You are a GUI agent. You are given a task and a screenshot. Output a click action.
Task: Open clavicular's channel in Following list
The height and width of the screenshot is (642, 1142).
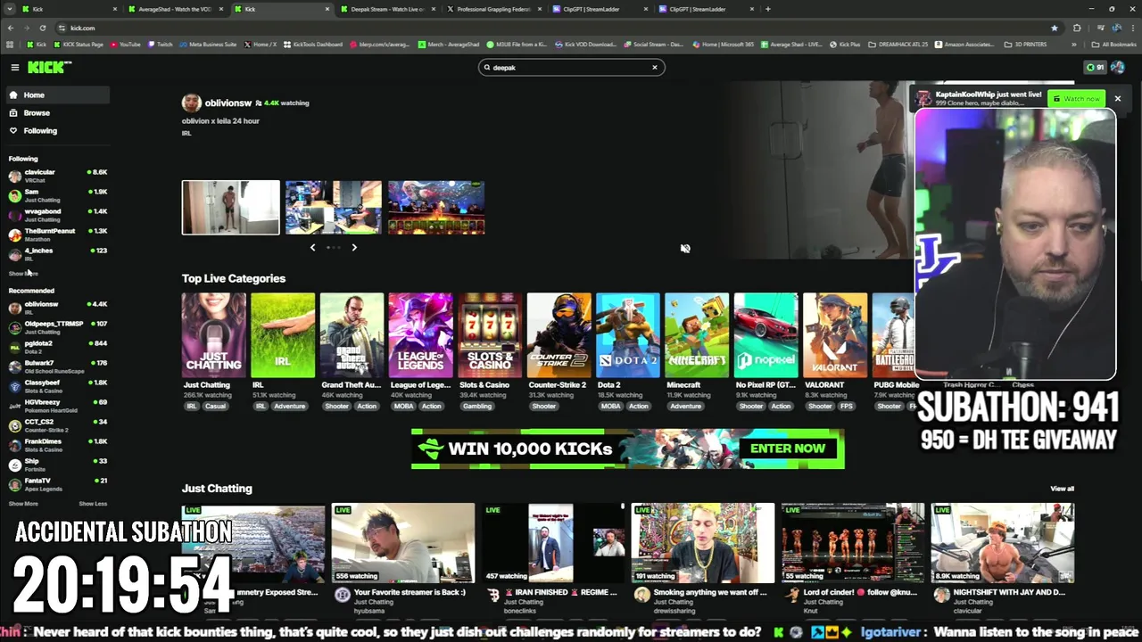pos(57,176)
